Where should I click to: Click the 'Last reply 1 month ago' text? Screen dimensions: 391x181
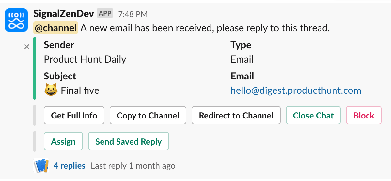(133, 166)
